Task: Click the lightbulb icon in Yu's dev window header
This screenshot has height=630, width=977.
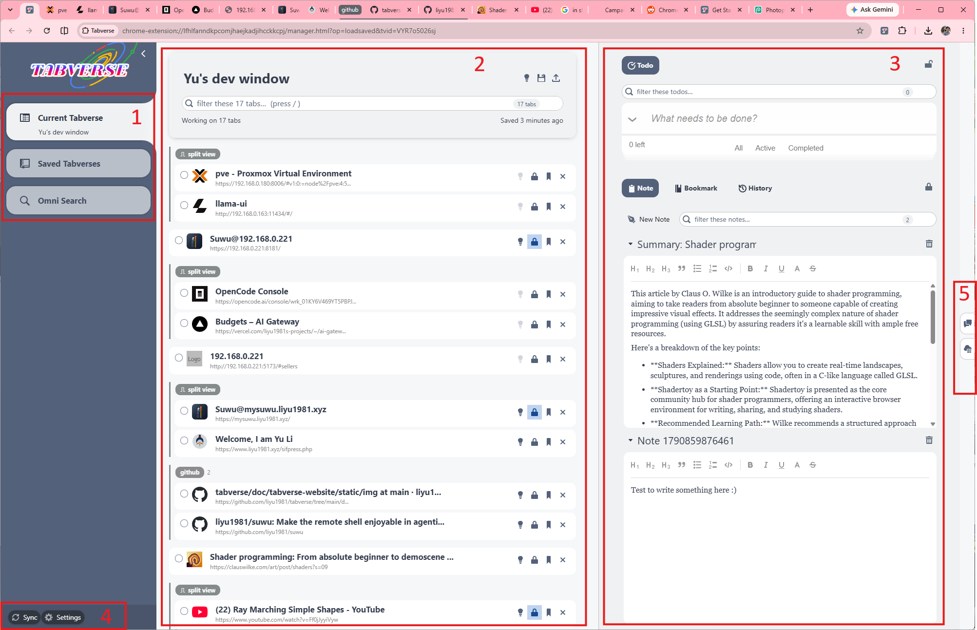Action: coord(526,78)
